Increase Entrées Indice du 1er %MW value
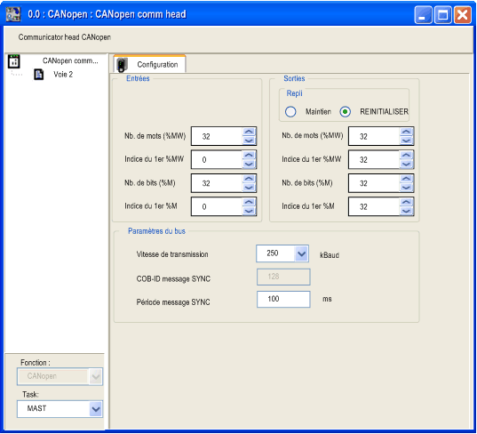This screenshot has width=477, height=434. coord(249,156)
